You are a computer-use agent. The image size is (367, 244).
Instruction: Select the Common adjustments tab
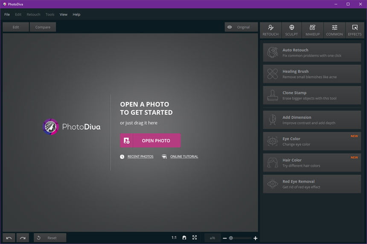coord(335,30)
